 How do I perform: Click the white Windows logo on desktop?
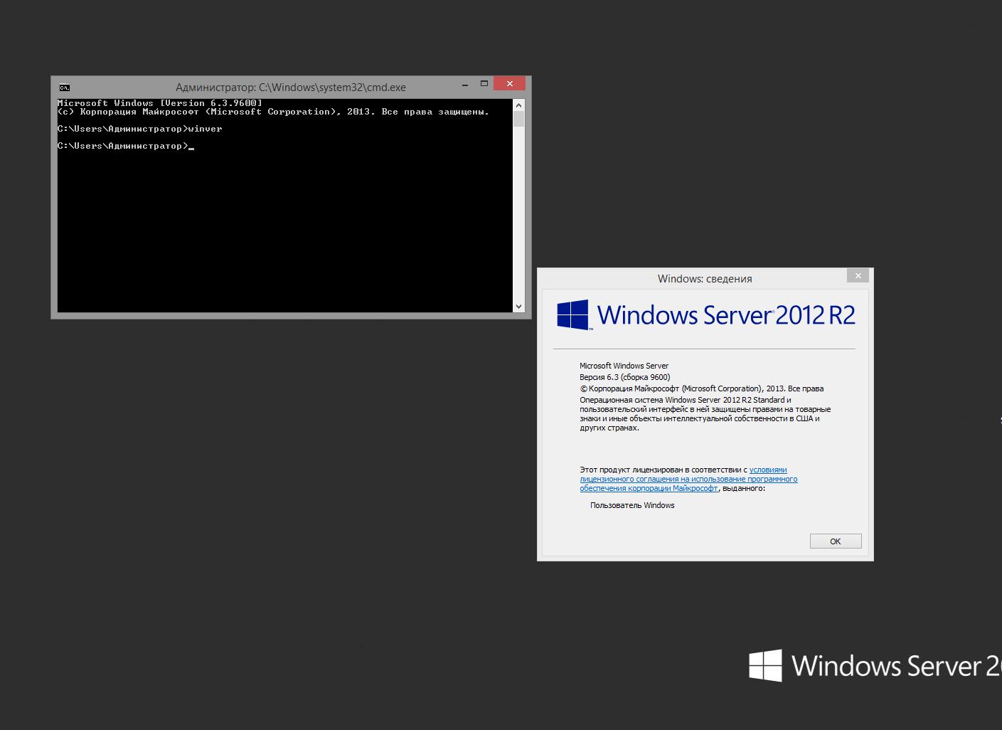(765, 666)
